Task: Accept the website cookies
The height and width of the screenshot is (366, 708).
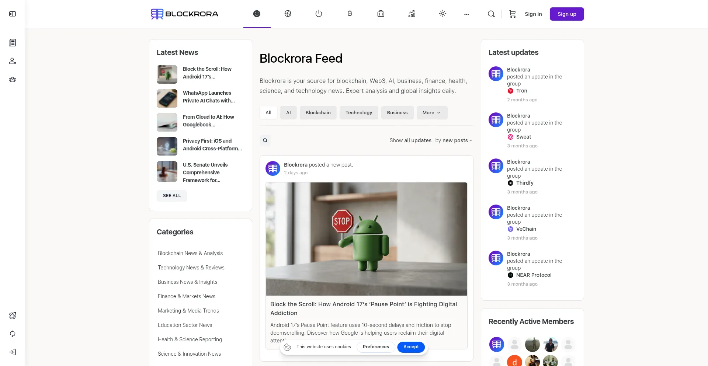Action: click(x=411, y=347)
